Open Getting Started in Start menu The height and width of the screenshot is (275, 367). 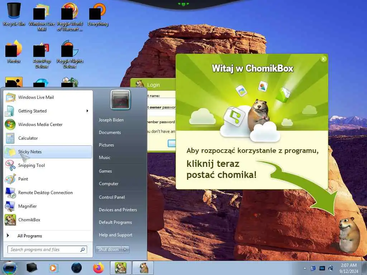48,111
